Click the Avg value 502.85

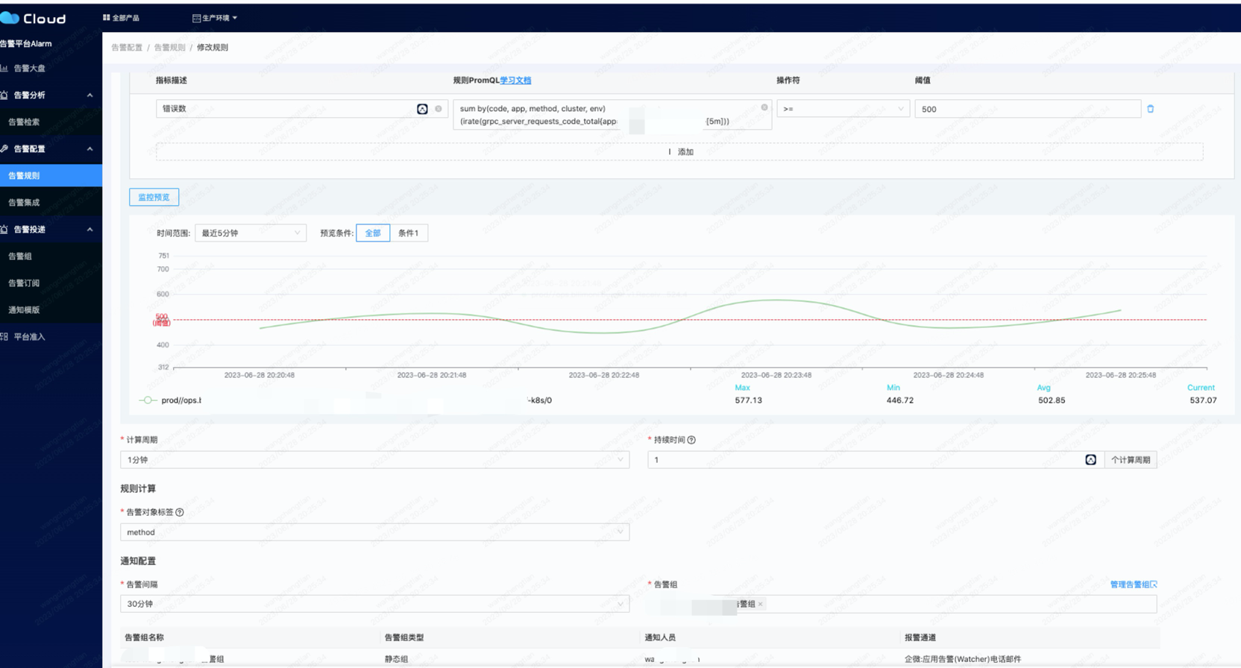pos(1052,400)
